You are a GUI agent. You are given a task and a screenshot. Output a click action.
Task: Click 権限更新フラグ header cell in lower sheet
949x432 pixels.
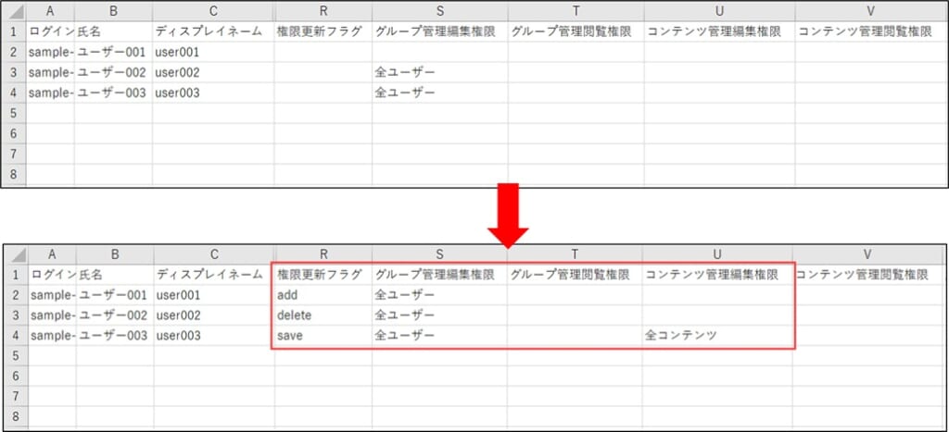click(x=323, y=275)
